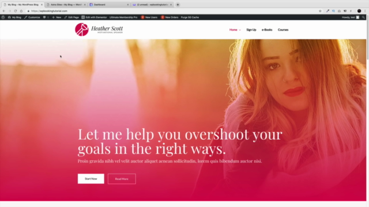Click the Read More button
This screenshot has height=207, width=369.
click(x=122, y=179)
